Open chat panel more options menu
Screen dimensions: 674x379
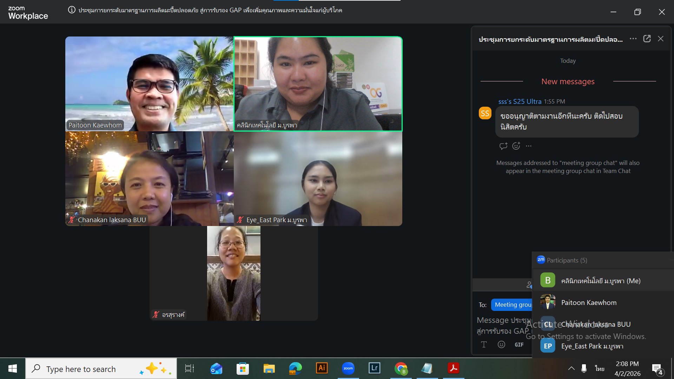[x=633, y=39]
